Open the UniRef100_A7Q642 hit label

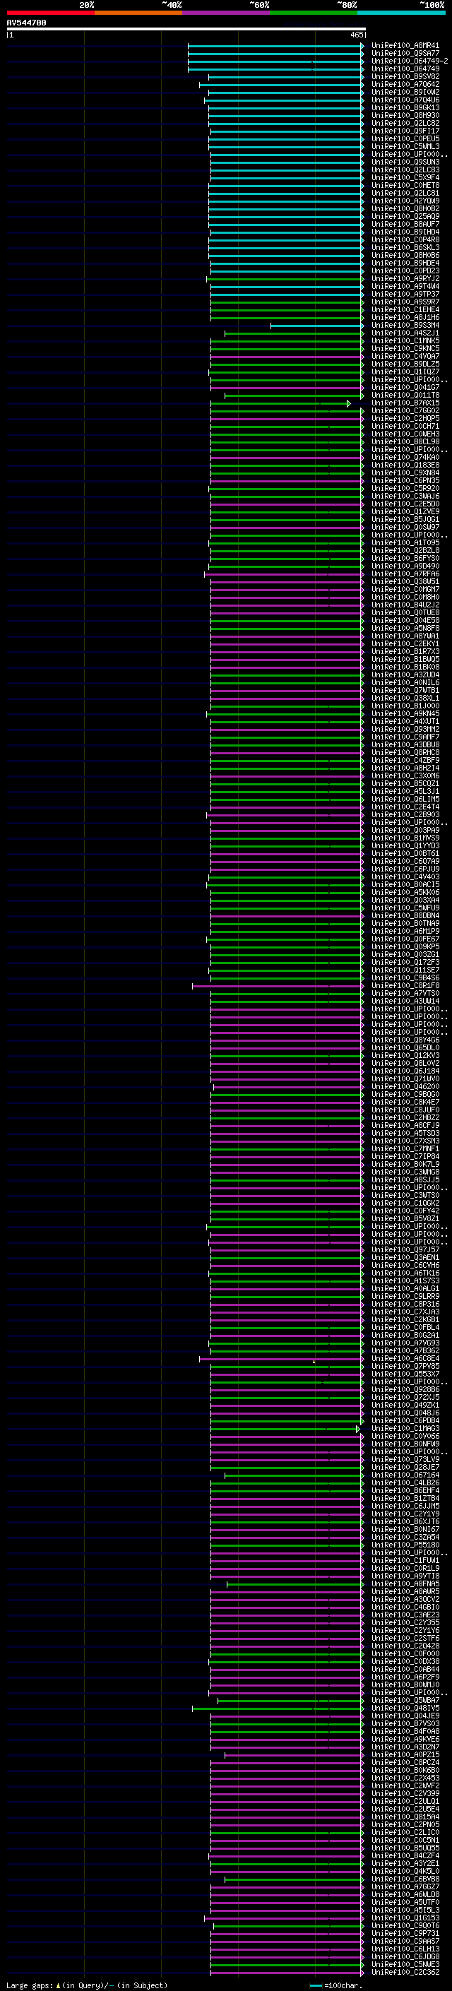[405, 84]
